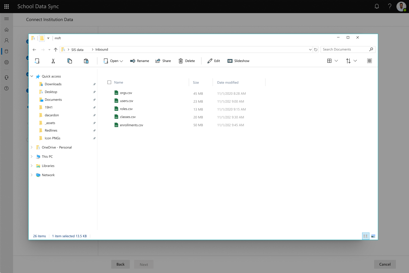Screen dimensions: 409x273
Task: Expand the Libraries tree node
Action: tap(32, 166)
